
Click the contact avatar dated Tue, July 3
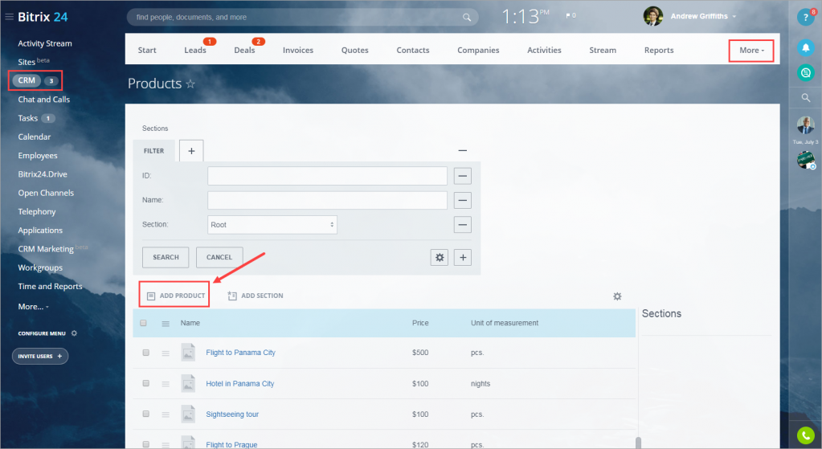coord(805,125)
